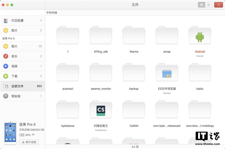Image resolution: width=225 pixels, height=149 pixels.
Task: Open the 剪贴板 sidebar section
Action: tap(23, 96)
